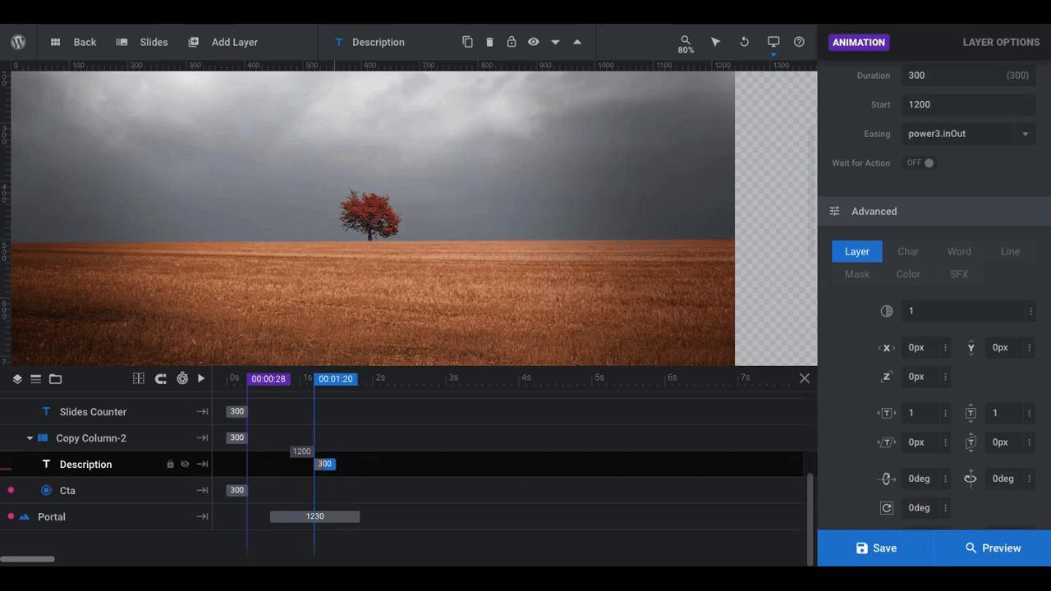Click the layers stack icon in timeline
The image size is (1051, 591).
(x=17, y=378)
